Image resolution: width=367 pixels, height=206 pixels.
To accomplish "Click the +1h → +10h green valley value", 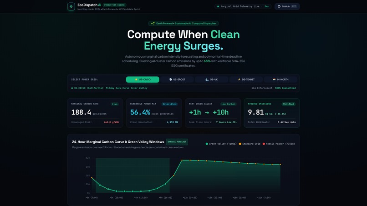I will (209, 112).
